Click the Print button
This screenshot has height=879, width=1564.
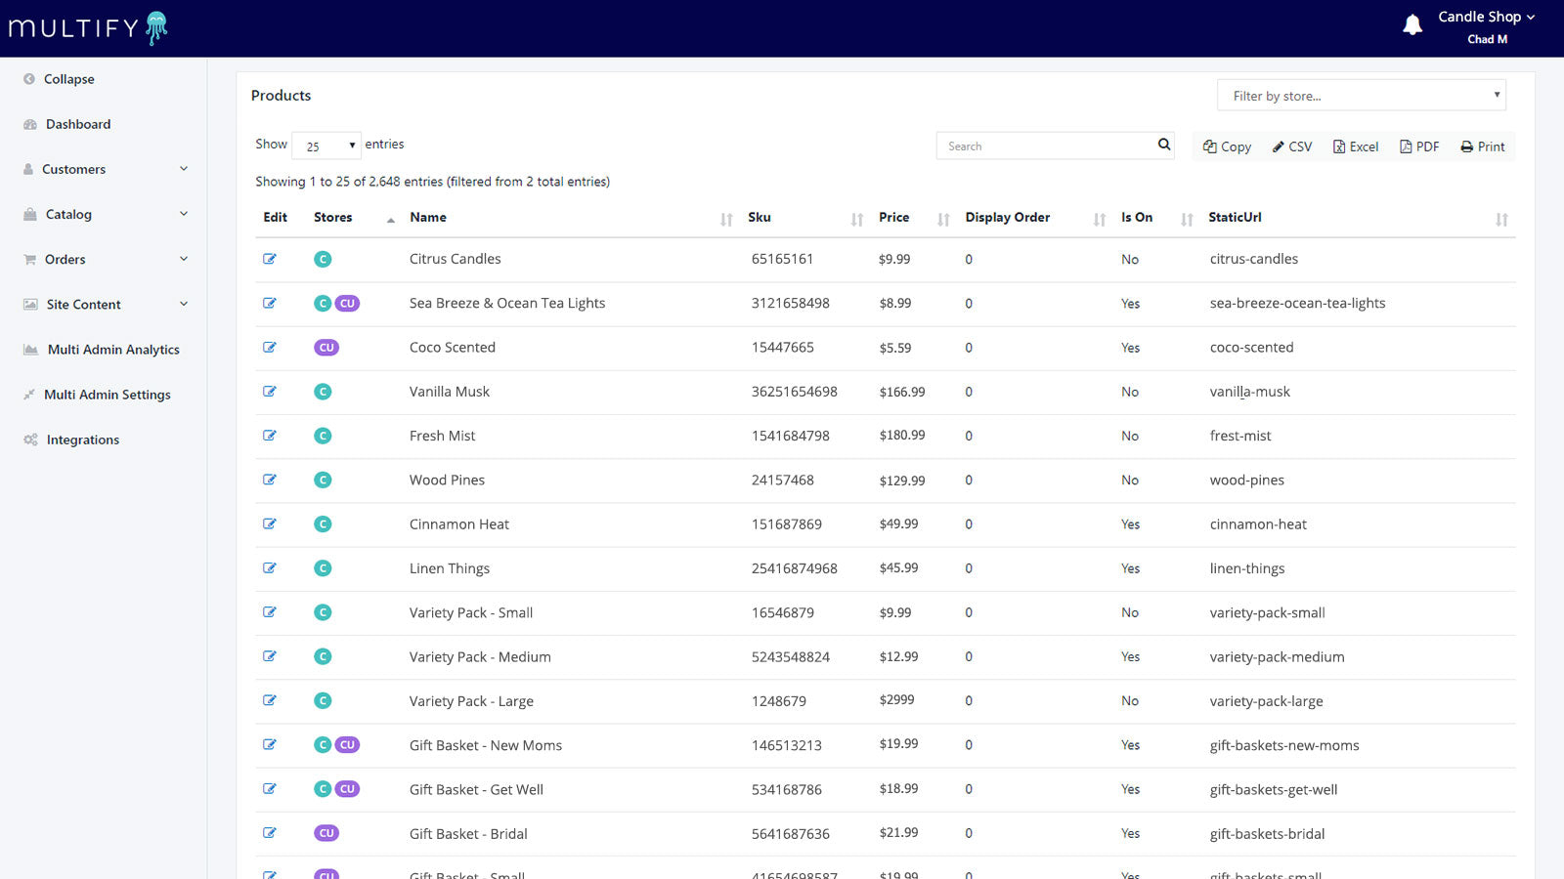pyautogui.click(x=1482, y=146)
